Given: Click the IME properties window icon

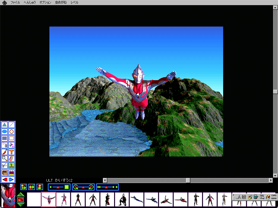Looking at the screenshot, I should 262,197.
